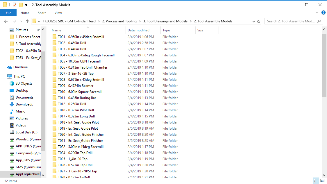Expand the ribbon with chevron
The height and width of the screenshot is (184, 327).
pyautogui.click(x=317, y=13)
